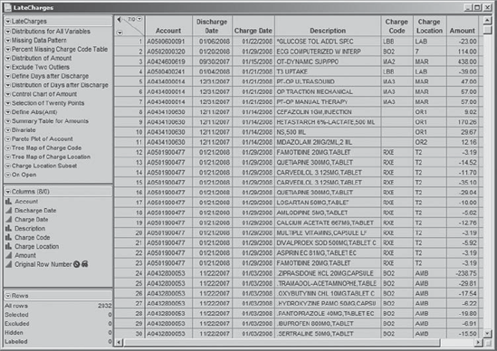
Task: Open On Open script menu
Action: [8, 175]
